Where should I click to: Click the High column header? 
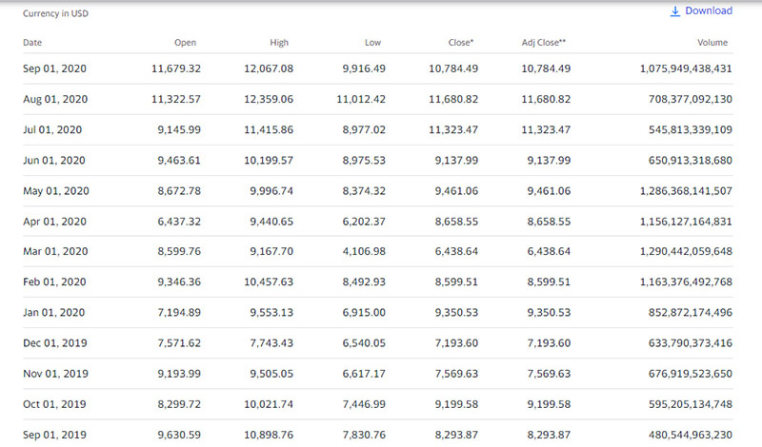[x=279, y=43]
